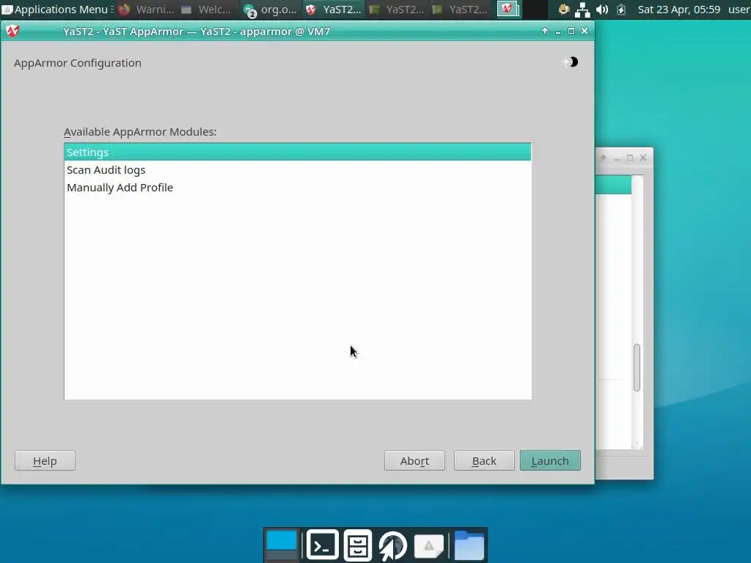The width and height of the screenshot is (751, 563).
Task: Open the Applications Menu
Action: [x=57, y=9]
